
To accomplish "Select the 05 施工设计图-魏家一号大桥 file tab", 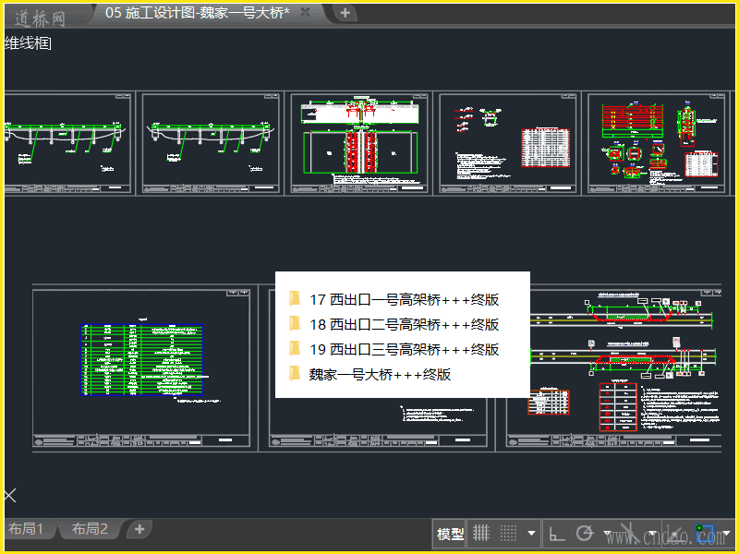I will pyautogui.click(x=197, y=12).
